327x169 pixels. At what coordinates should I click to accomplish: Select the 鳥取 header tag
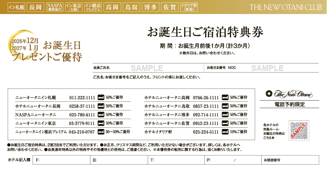click(x=131, y=7)
